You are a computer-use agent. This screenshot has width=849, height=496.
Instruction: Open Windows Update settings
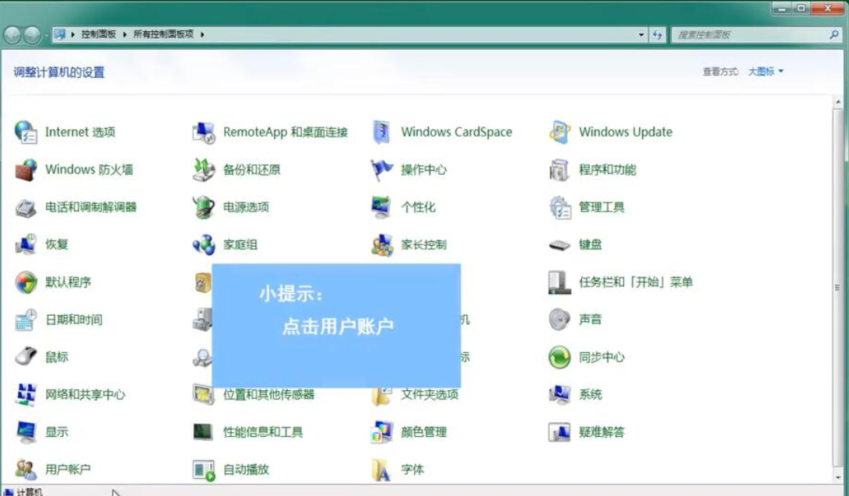tap(626, 132)
